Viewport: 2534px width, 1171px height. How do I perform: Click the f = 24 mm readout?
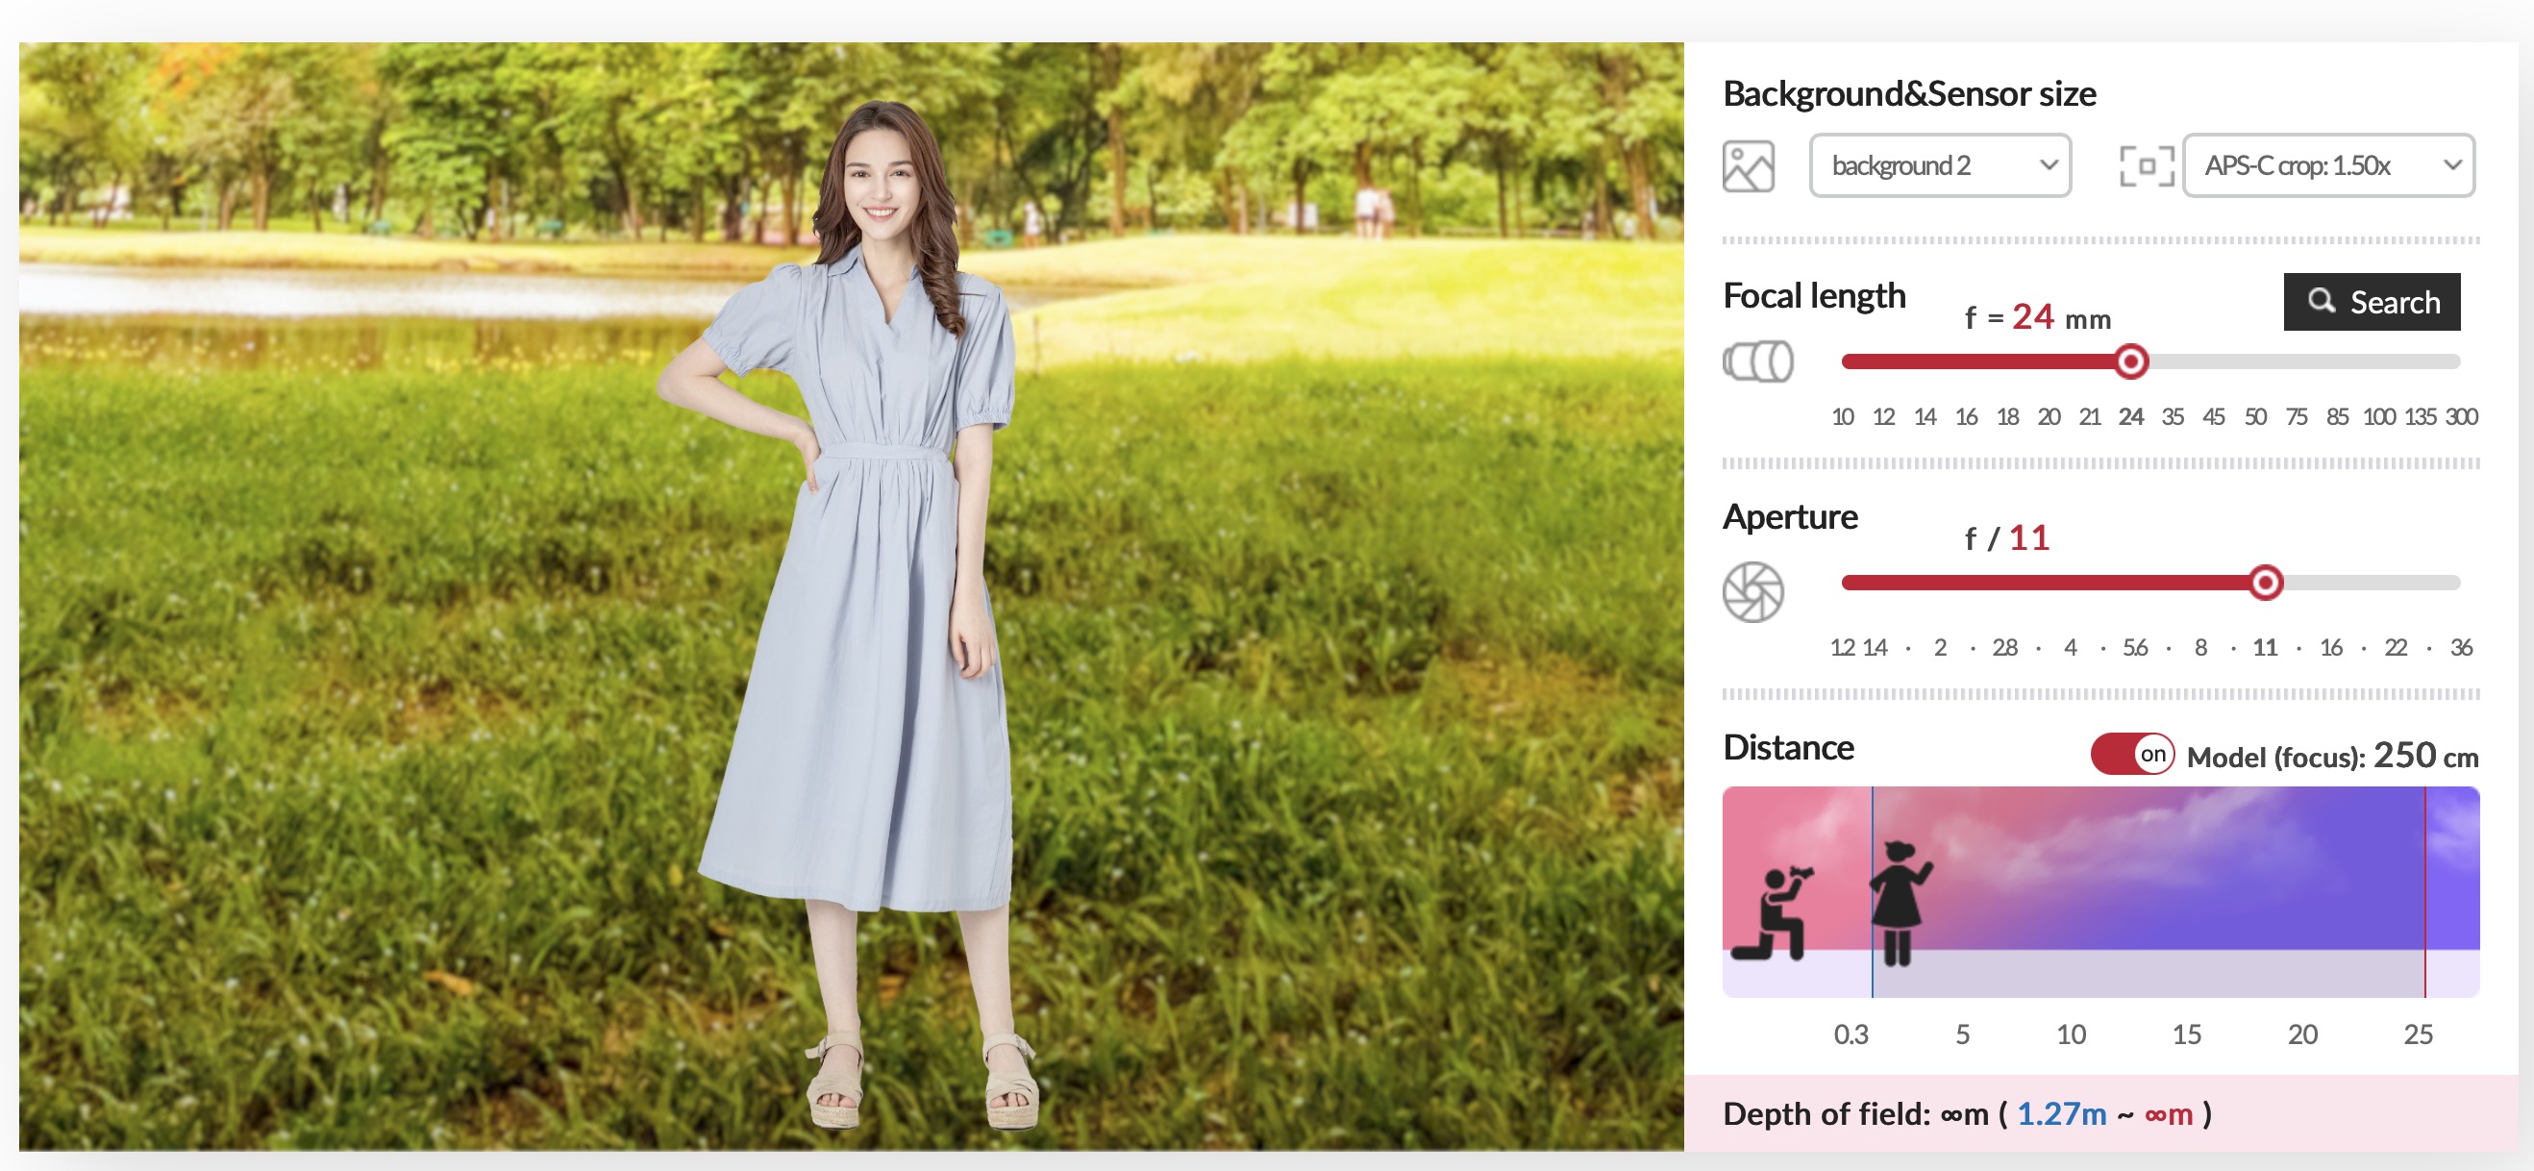point(2037,317)
